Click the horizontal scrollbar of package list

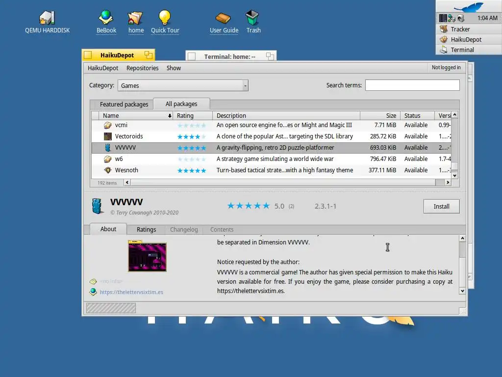click(x=283, y=183)
